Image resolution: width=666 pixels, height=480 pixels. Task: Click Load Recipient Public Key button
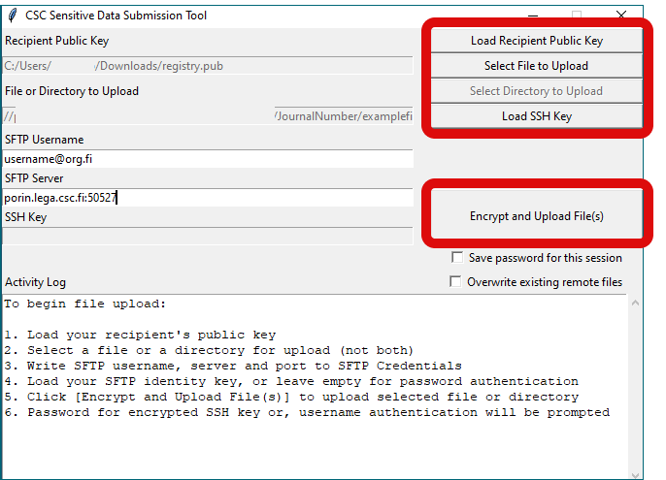pyautogui.click(x=536, y=41)
